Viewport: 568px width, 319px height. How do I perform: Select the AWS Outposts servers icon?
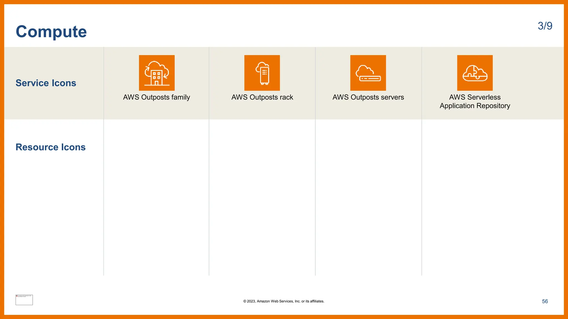pos(368,73)
